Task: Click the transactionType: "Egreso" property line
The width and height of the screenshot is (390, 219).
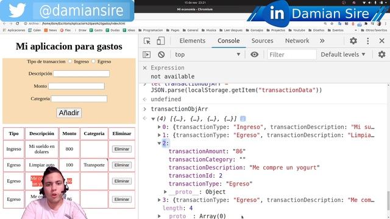Action: [x=210, y=184]
